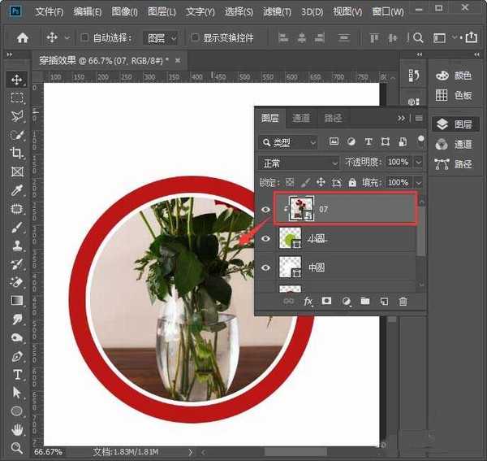Select the Zoom tool in toolbar

16,448
